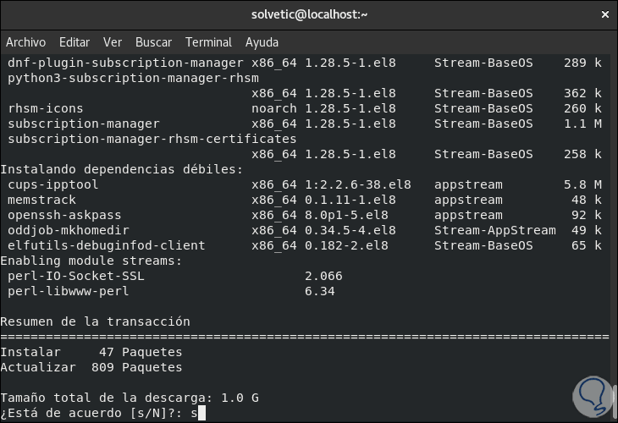Click the "Resumen de la transacción" heading

[x=95, y=321]
